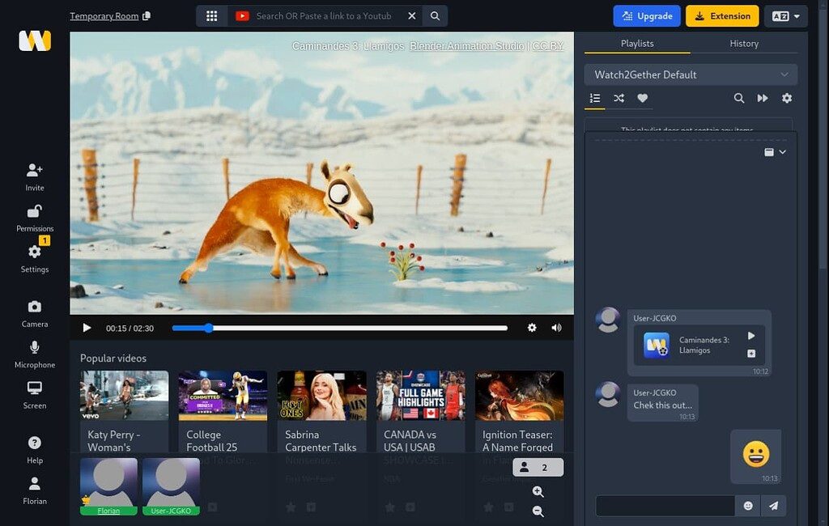Install the browser Extension
Image resolution: width=829 pixels, height=526 pixels.
pyautogui.click(x=722, y=16)
